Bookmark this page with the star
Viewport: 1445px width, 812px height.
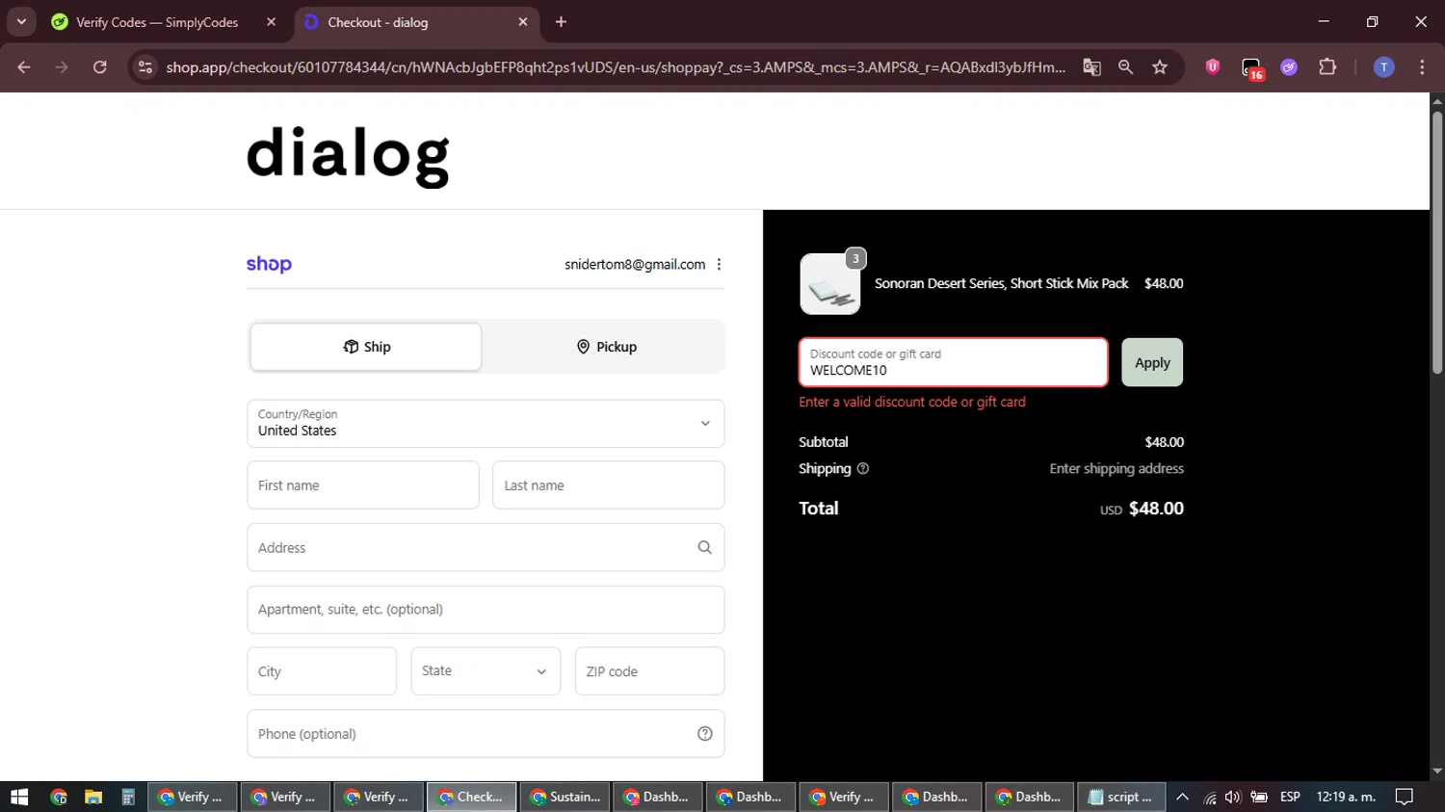pos(1160,67)
